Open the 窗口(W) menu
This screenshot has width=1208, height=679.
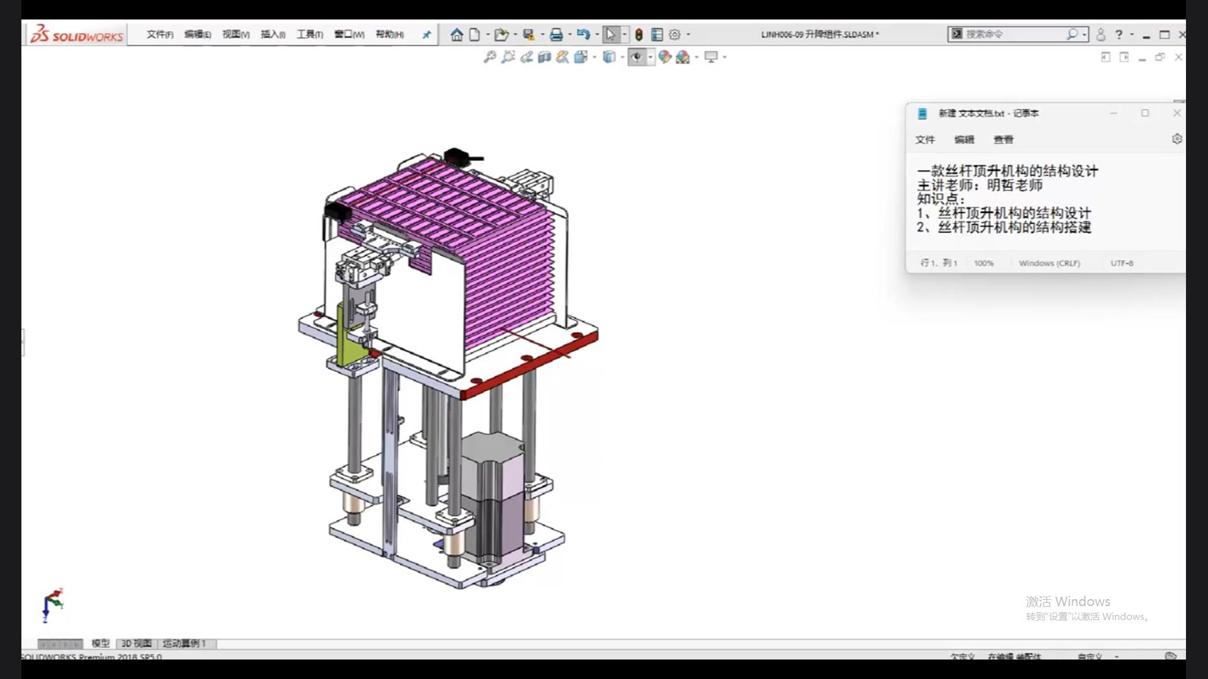coord(349,35)
